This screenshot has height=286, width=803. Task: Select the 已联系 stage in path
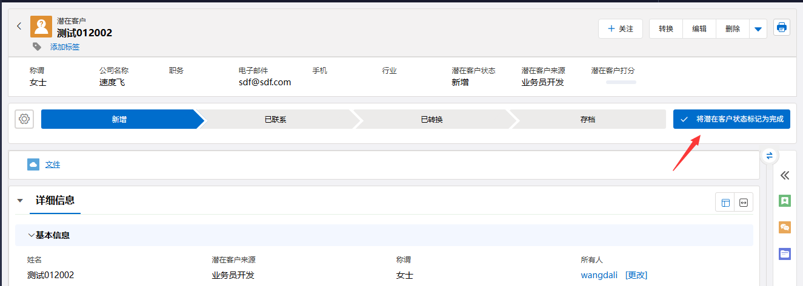coord(276,120)
